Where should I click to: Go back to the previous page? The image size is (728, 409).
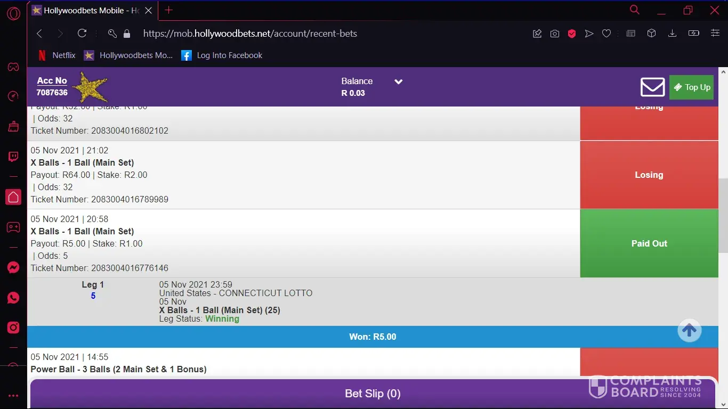(x=39, y=34)
